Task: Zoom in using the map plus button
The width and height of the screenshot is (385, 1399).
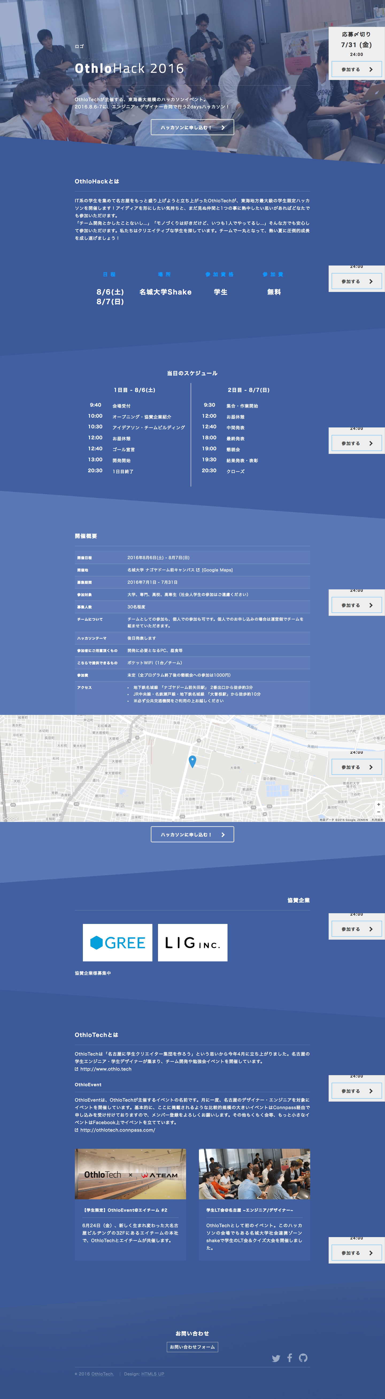Action: pyautogui.click(x=379, y=804)
